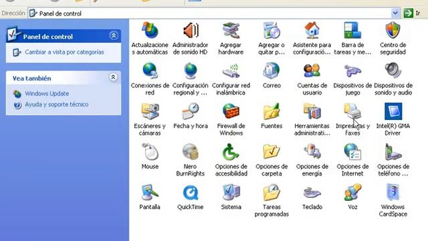Open Agregar hardware icon
The image size is (428, 241).
coord(231,31)
